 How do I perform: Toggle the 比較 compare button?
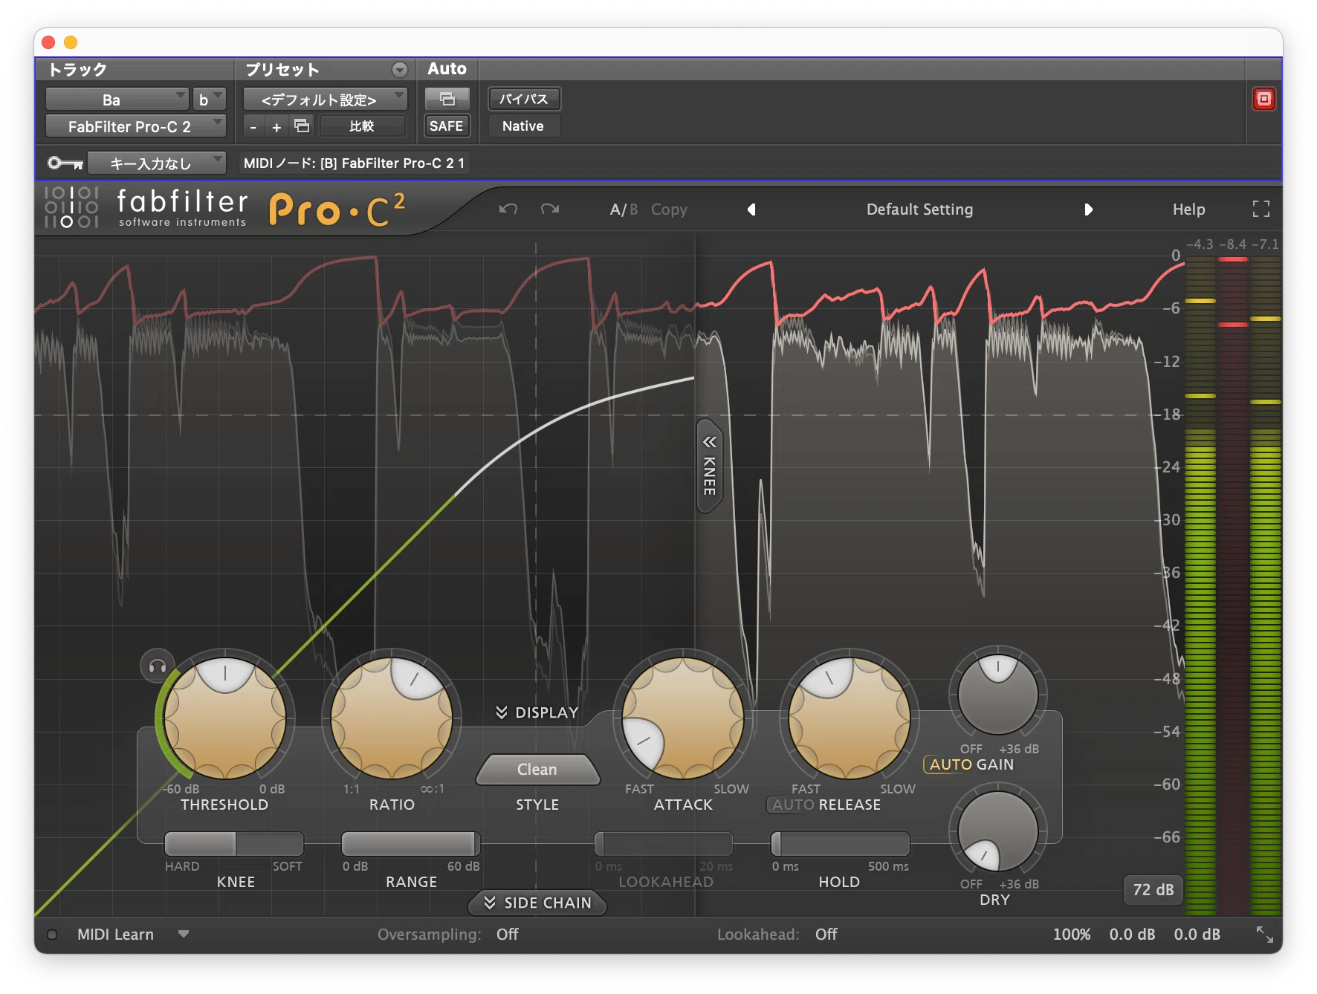[362, 126]
